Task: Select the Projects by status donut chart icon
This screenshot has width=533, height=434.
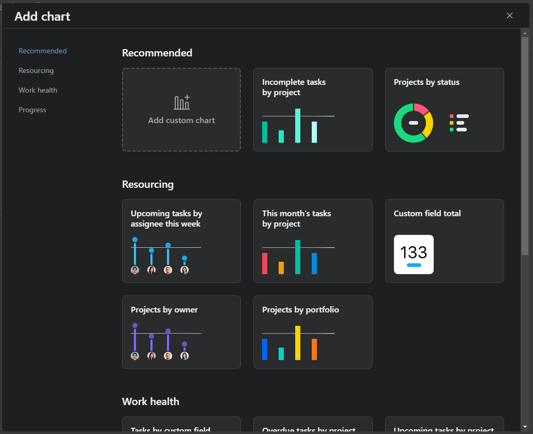Action: click(x=414, y=123)
